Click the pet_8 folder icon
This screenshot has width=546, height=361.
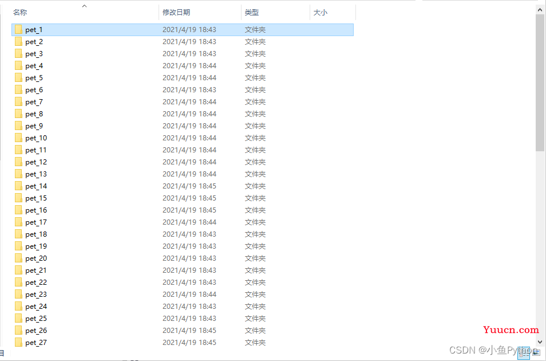coord(18,114)
